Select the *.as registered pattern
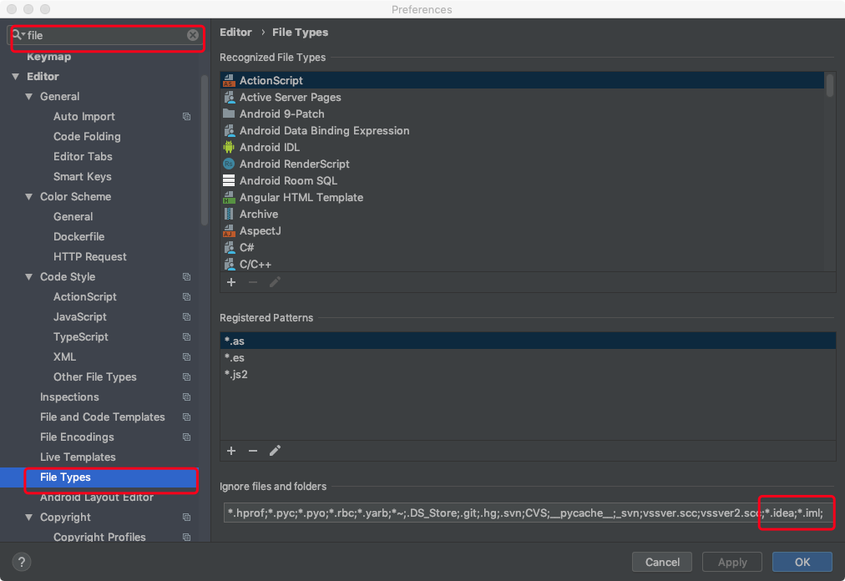 tap(528, 341)
